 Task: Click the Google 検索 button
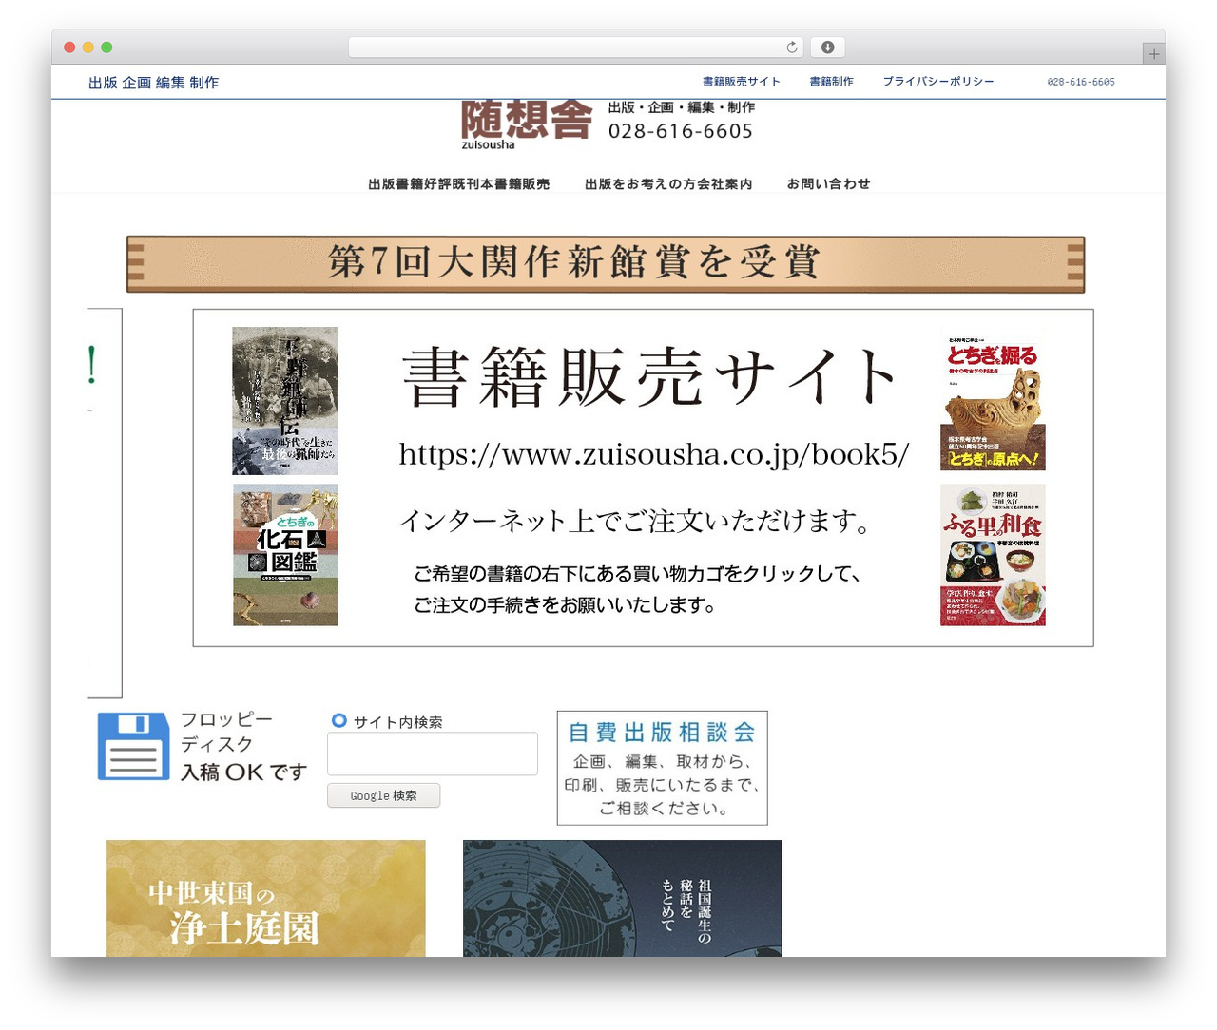point(383,795)
